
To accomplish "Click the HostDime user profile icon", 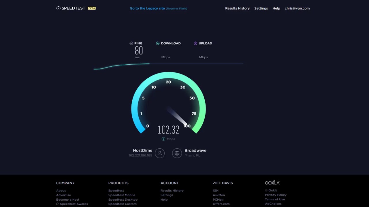I will pyautogui.click(x=160, y=153).
